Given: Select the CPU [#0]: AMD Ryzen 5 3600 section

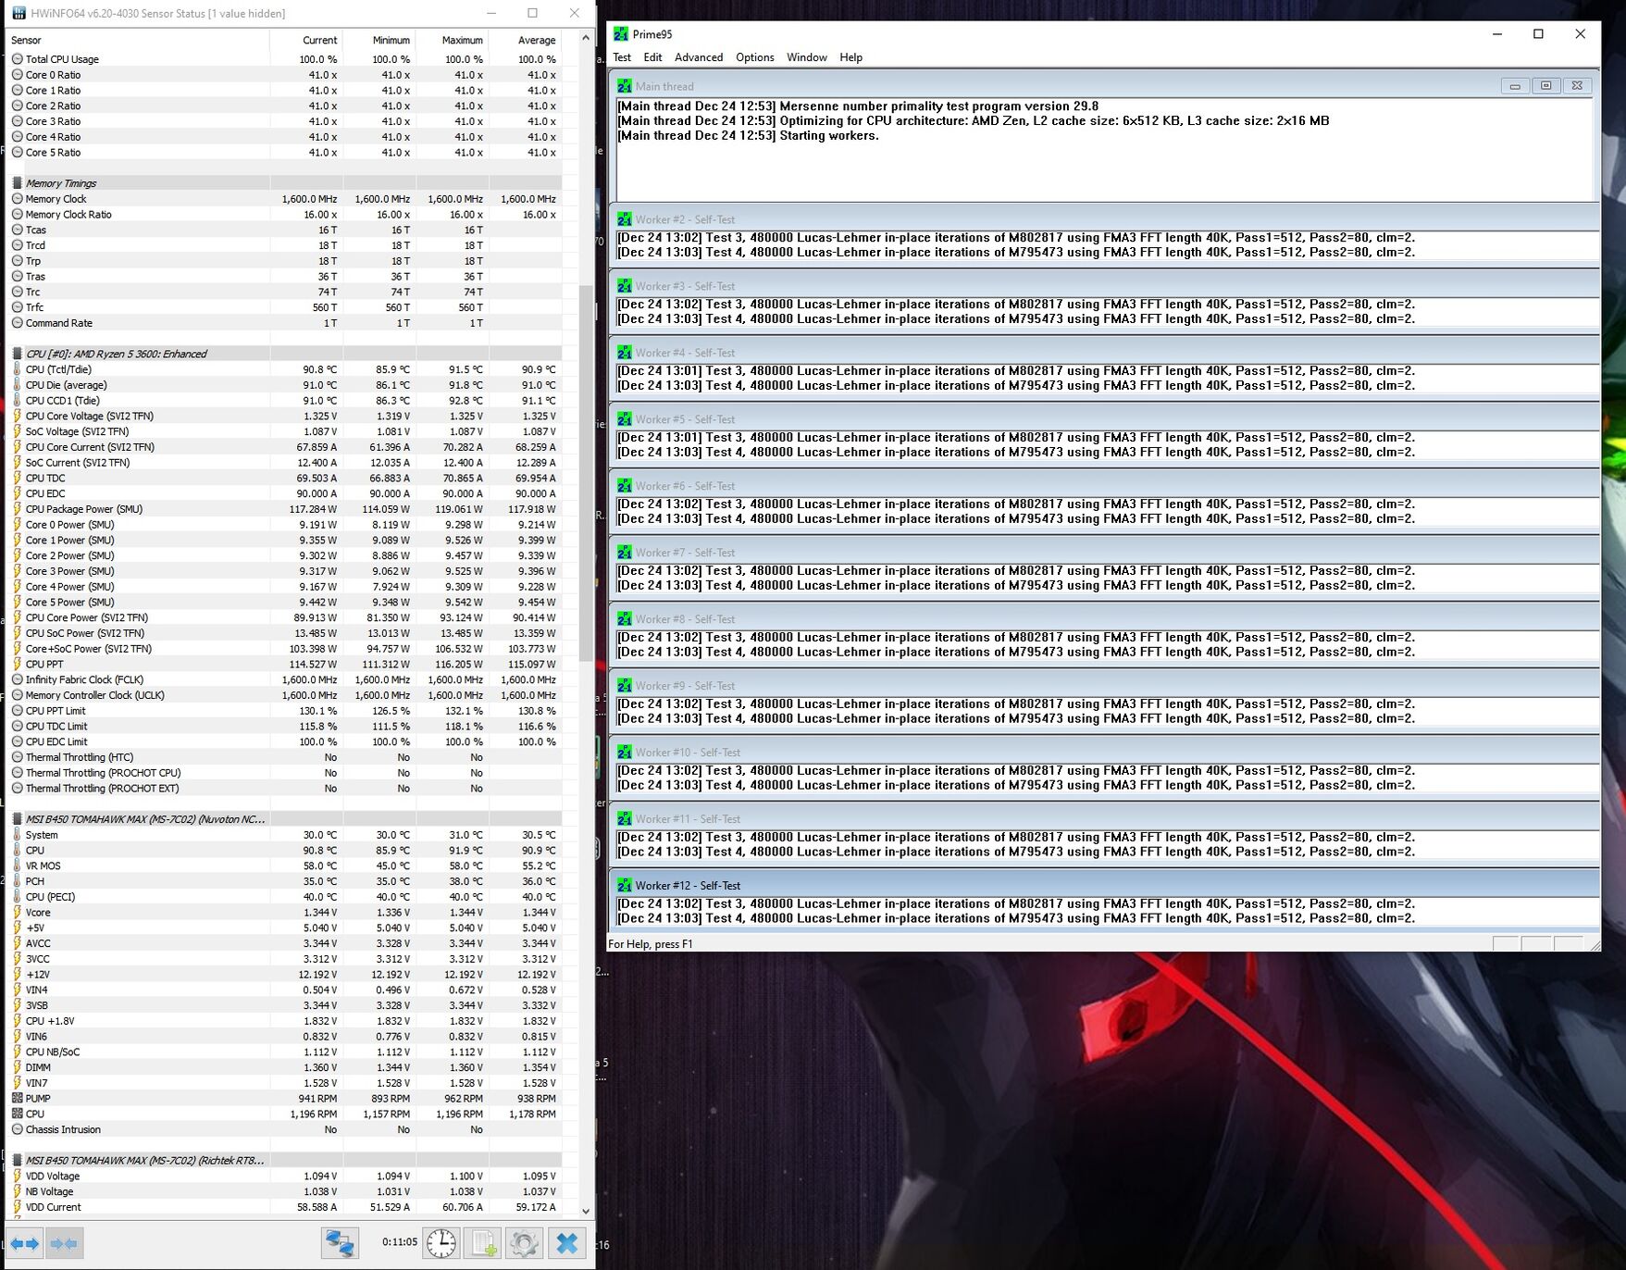Looking at the screenshot, I should click(285, 354).
